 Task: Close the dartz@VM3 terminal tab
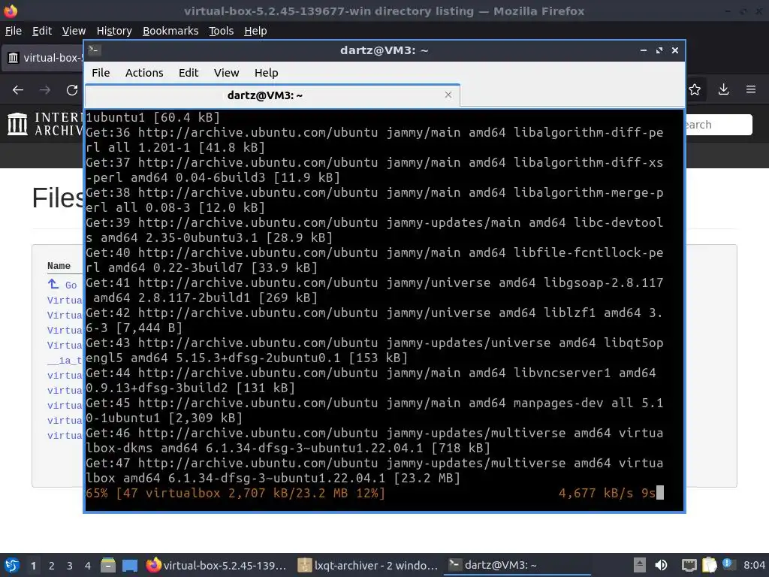[448, 95]
